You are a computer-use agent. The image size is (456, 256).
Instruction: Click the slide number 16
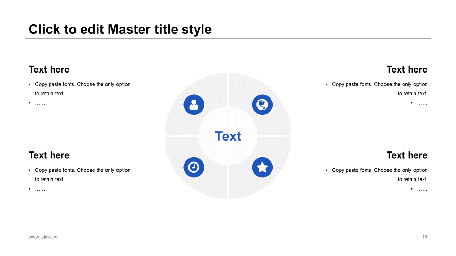point(425,237)
